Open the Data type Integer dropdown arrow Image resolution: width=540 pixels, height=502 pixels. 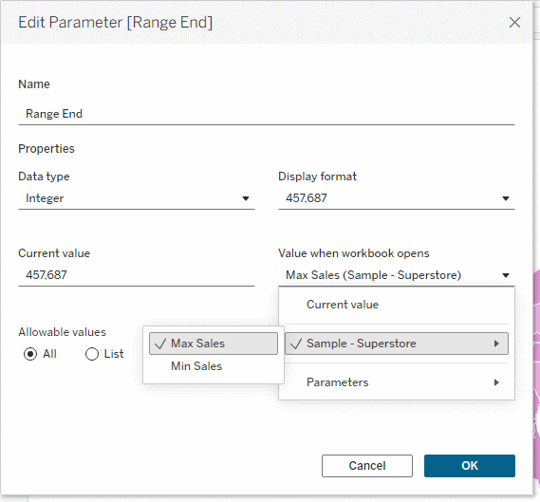246,198
